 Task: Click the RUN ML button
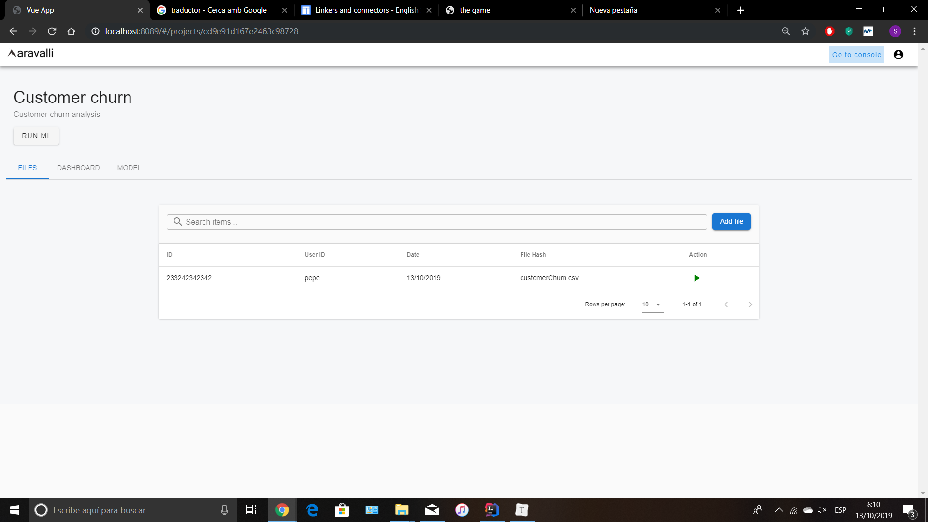[x=36, y=136]
